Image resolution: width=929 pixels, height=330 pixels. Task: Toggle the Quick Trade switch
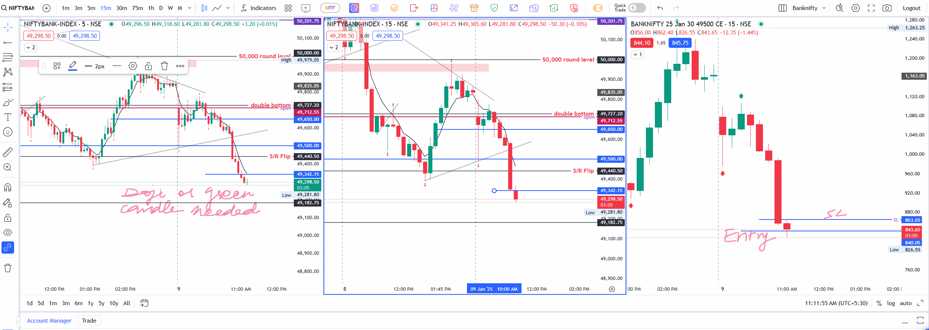(x=637, y=8)
